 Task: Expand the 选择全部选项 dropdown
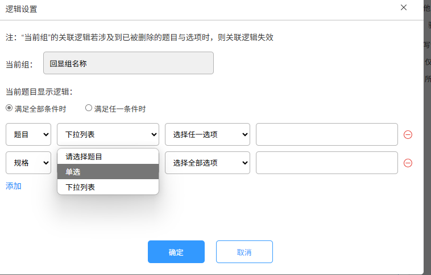tap(208, 163)
